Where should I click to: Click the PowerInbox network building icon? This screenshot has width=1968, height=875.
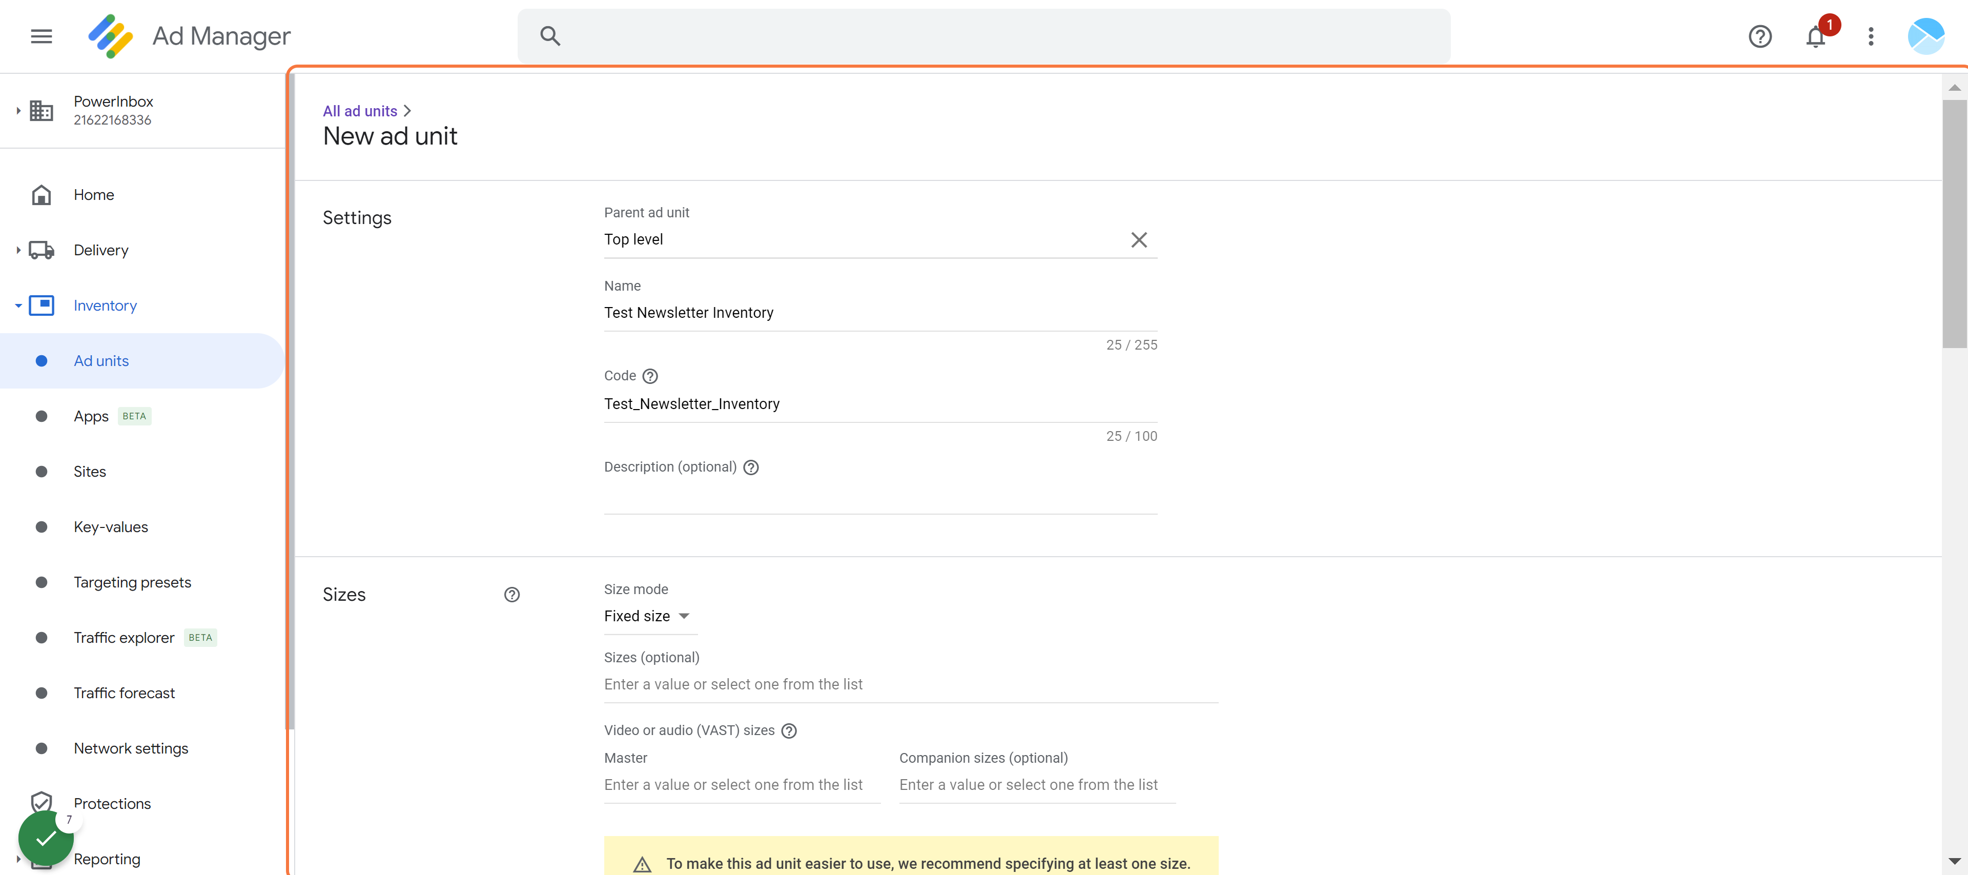[41, 111]
